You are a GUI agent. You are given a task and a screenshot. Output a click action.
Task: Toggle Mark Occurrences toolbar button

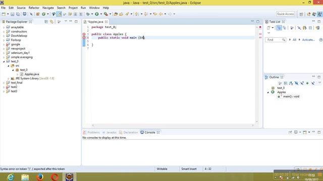[x=59, y=14]
